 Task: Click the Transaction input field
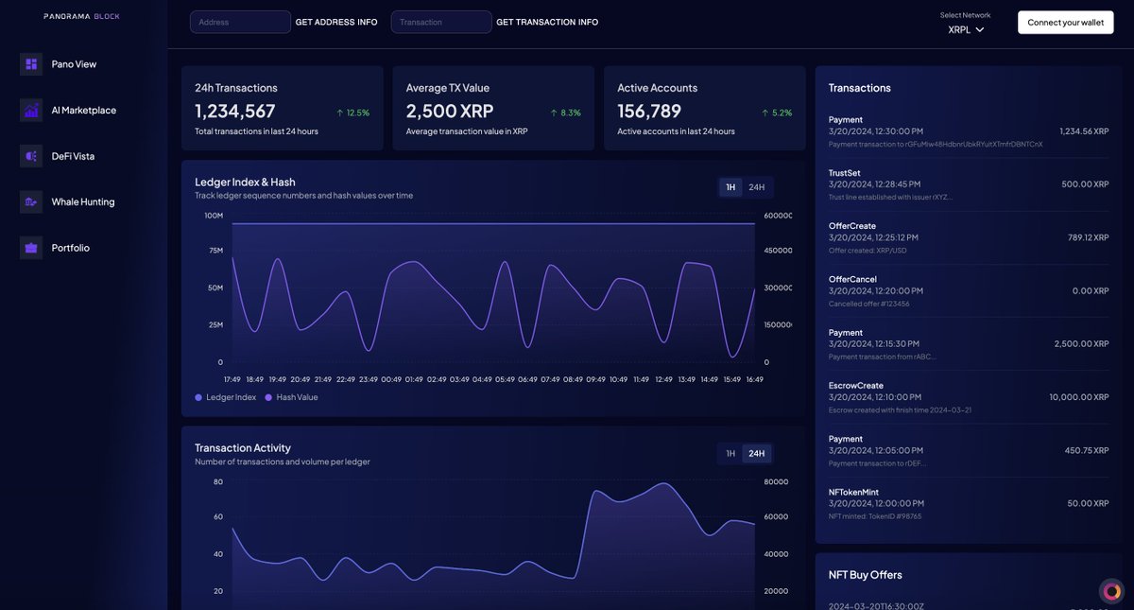coord(441,22)
